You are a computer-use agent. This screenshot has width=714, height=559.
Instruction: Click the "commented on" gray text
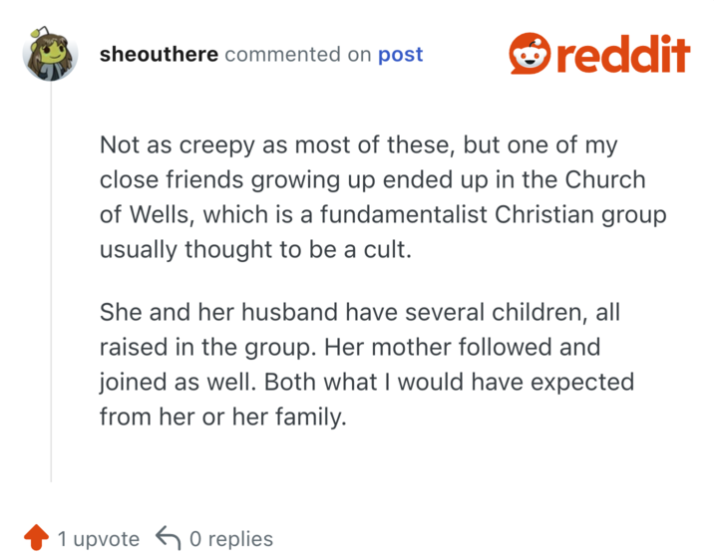297,55
